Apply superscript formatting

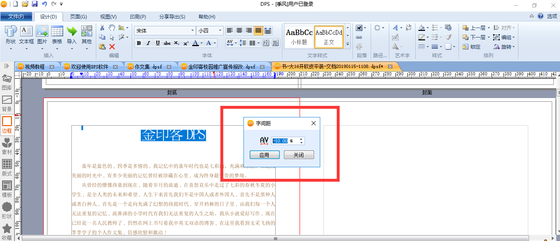[x=186, y=43]
